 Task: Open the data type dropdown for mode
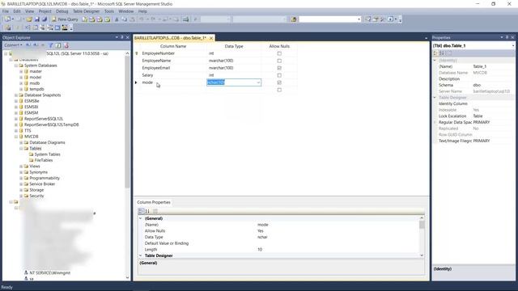[x=258, y=82]
